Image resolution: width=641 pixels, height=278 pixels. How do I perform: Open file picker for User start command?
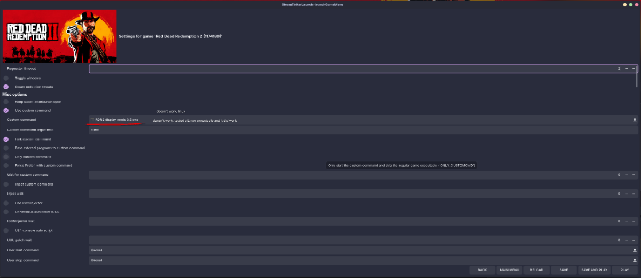[x=635, y=250]
